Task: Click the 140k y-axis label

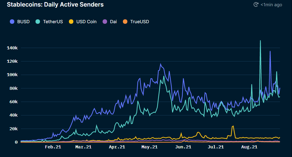Action: tap(12, 48)
